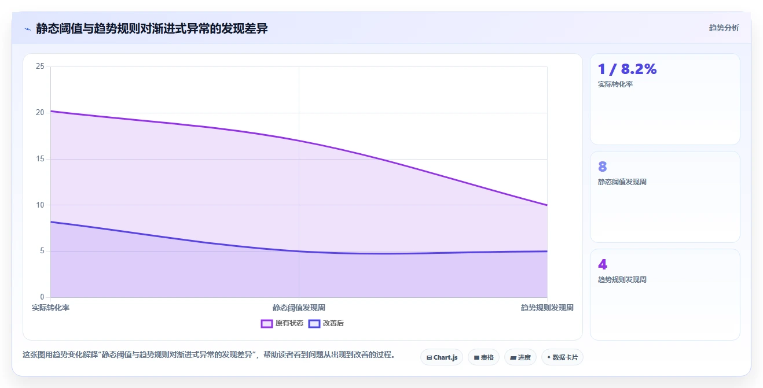Click the Chart.js tag button
763x388 pixels.
point(442,357)
